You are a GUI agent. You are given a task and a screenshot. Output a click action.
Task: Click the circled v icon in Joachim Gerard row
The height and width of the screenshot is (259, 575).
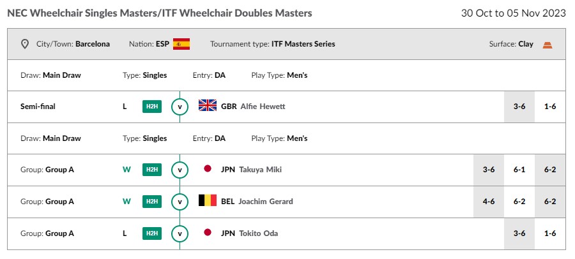(x=180, y=202)
